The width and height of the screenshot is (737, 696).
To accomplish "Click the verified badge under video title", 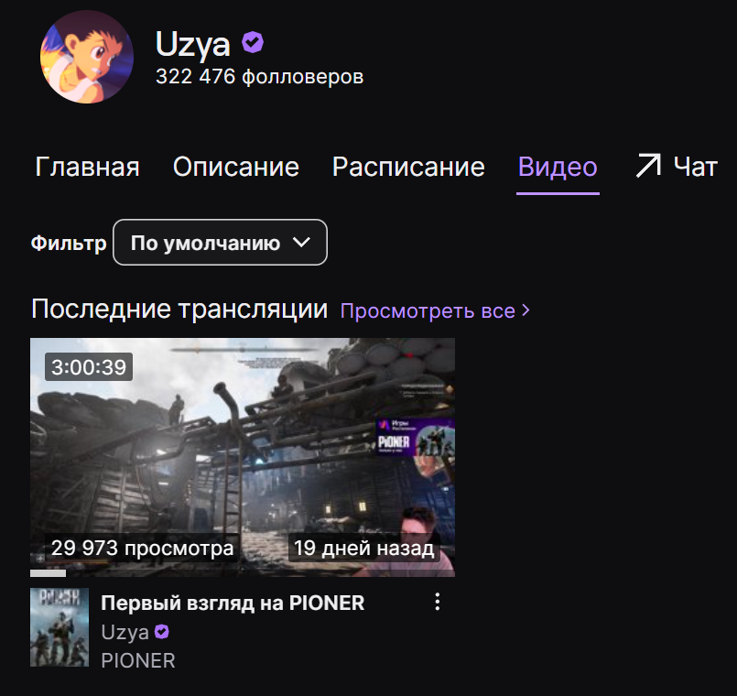I will point(162,632).
